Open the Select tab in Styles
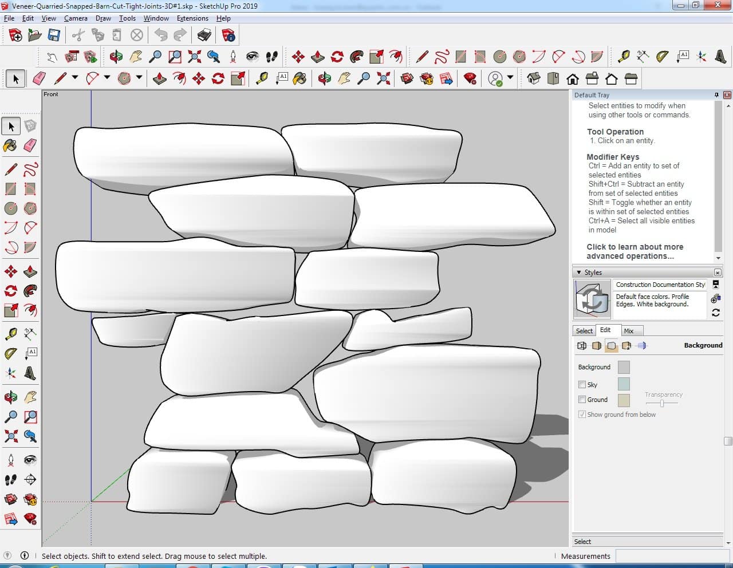 [584, 331]
